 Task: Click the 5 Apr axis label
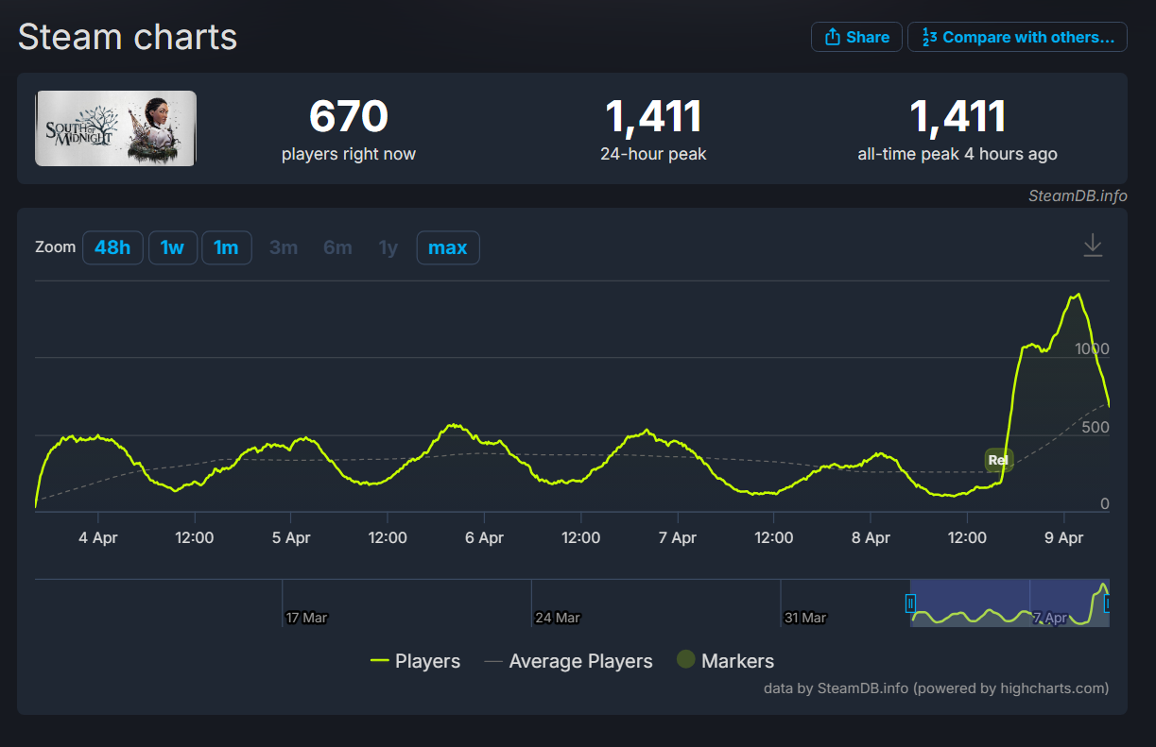291,537
